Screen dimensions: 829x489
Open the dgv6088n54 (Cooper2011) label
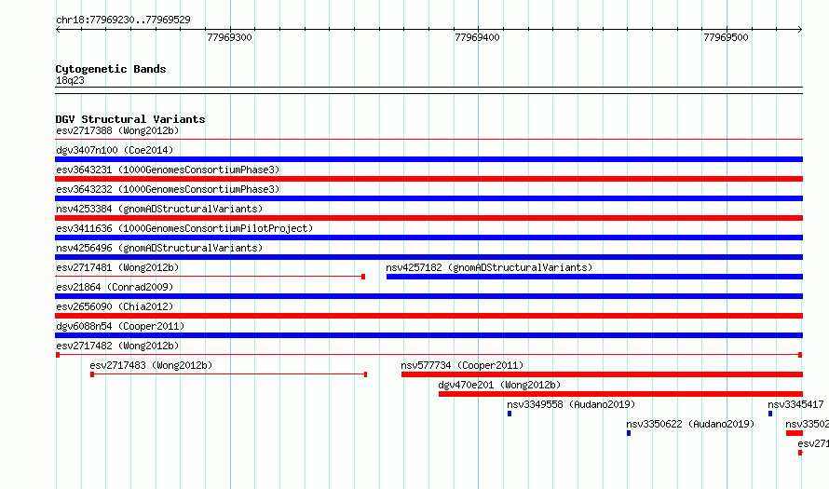click(x=120, y=326)
